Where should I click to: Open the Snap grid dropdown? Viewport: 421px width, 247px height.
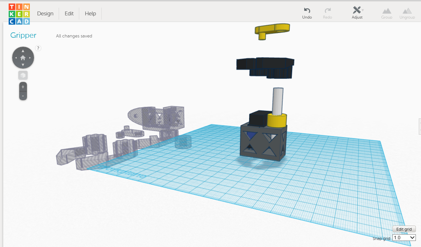coord(404,237)
